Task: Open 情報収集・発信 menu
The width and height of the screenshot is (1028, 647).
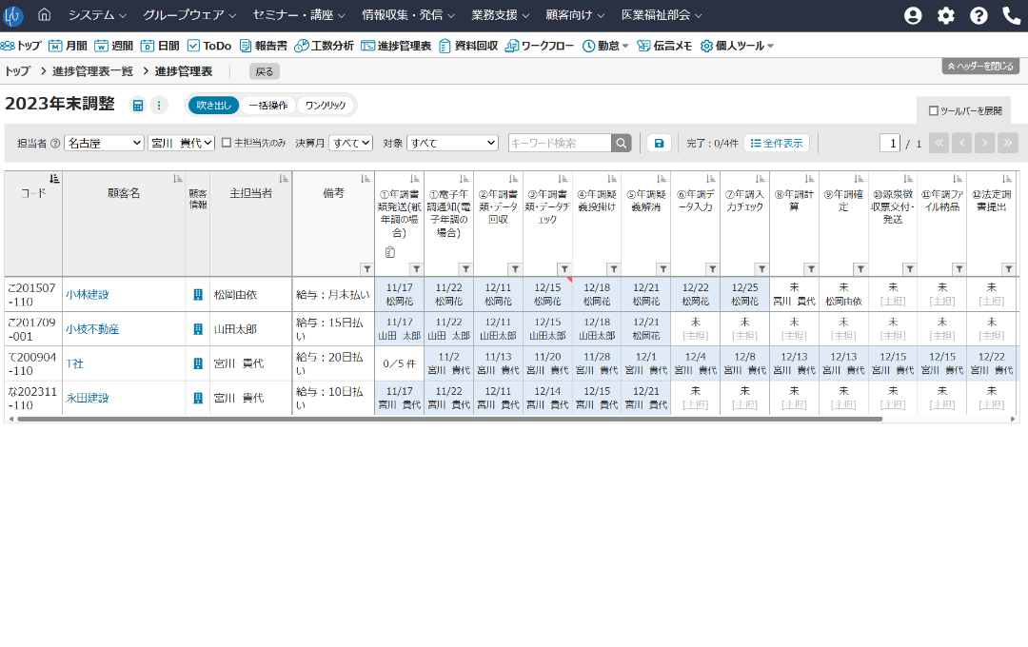Action: [x=408, y=14]
